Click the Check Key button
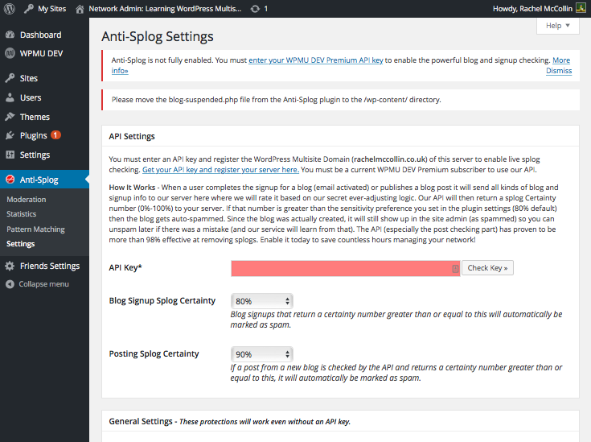This screenshot has width=591, height=442. click(487, 267)
